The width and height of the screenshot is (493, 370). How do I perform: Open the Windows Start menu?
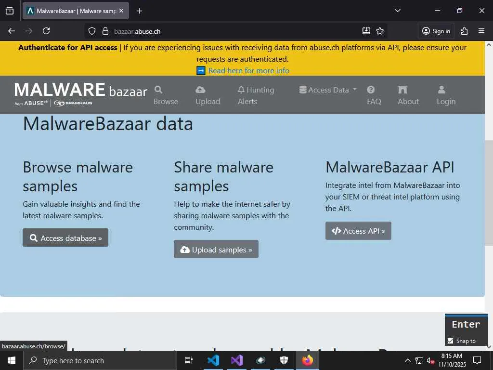[12, 360]
